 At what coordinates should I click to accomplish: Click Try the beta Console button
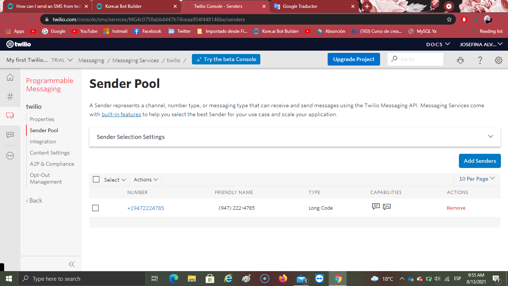pos(226,59)
